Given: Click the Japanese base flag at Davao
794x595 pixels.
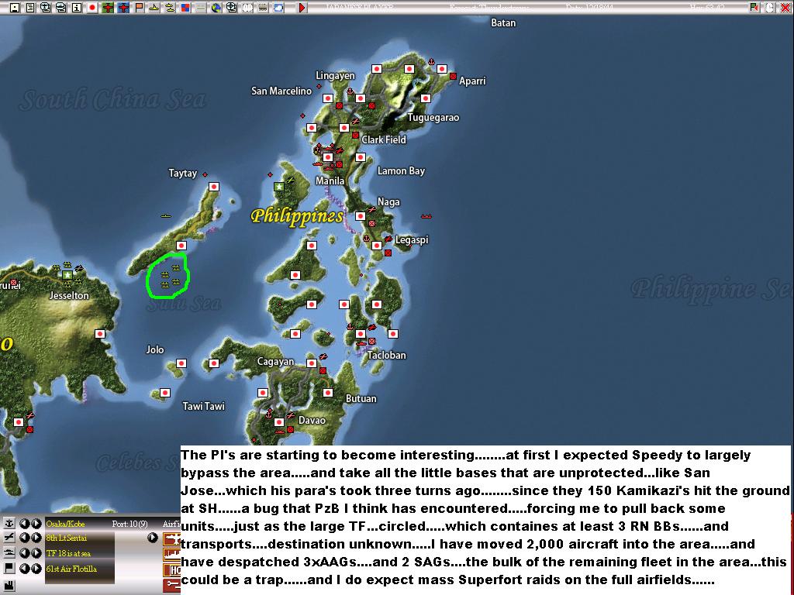Looking at the screenshot, I should point(279,422).
